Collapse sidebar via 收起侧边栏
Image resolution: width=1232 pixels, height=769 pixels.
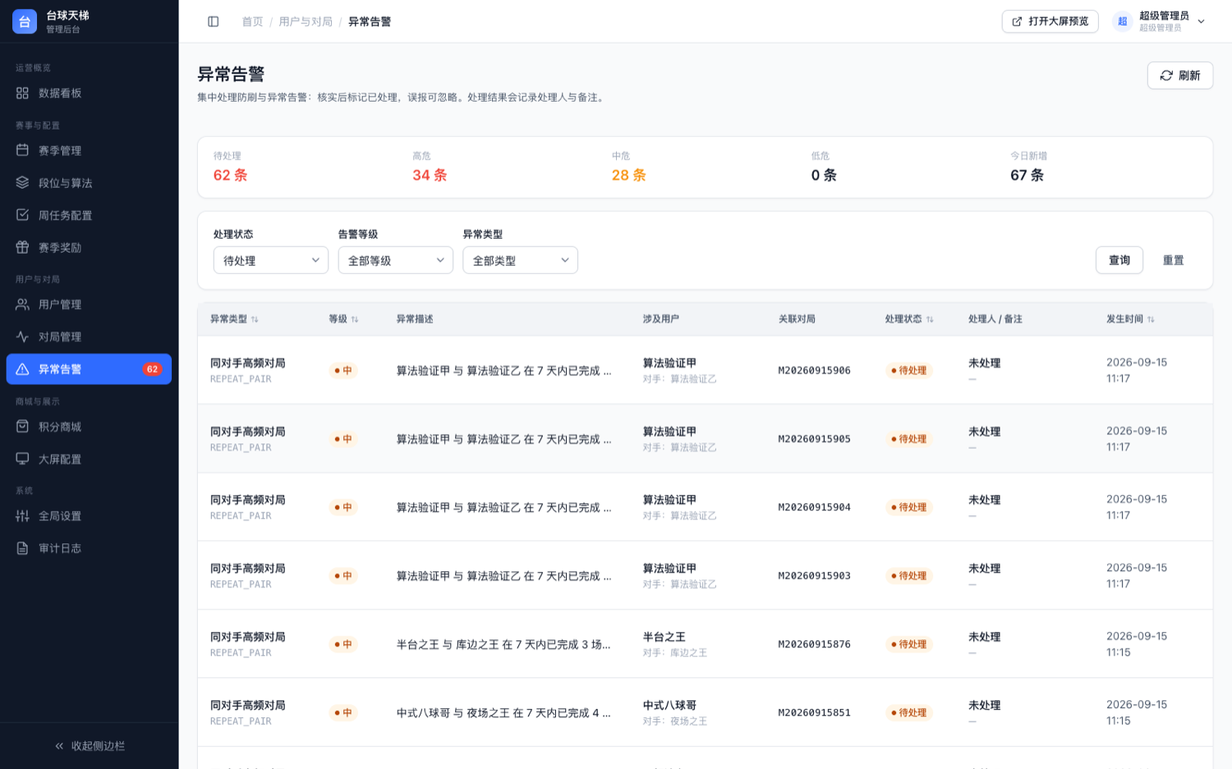tap(90, 746)
